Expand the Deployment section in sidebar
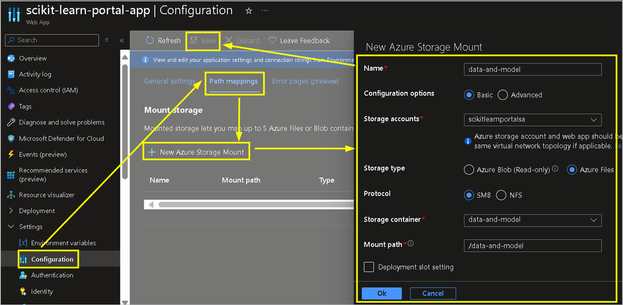The image size is (623, 305). pyautogui.click(x=11, y=211)
